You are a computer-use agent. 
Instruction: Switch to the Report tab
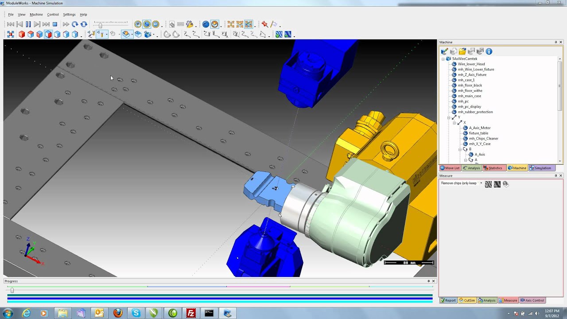[448, 300]
